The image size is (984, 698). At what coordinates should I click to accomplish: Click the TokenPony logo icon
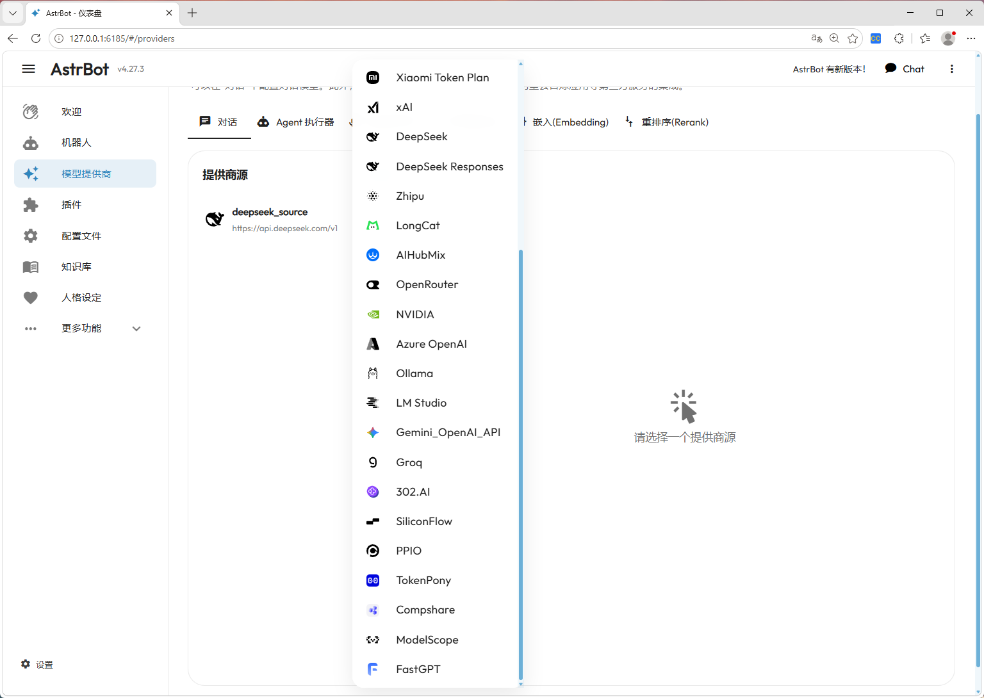tap(373, 580)
